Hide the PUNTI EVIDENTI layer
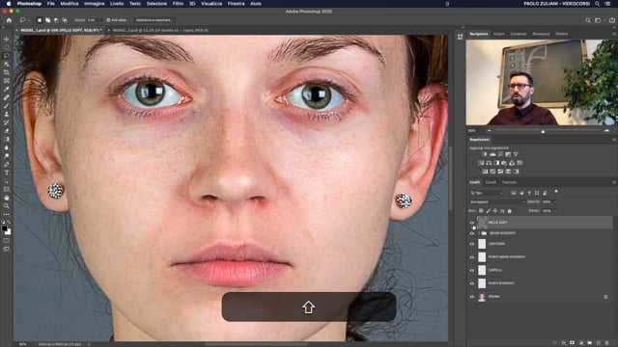The image size is (618, 347). [472, 283]
